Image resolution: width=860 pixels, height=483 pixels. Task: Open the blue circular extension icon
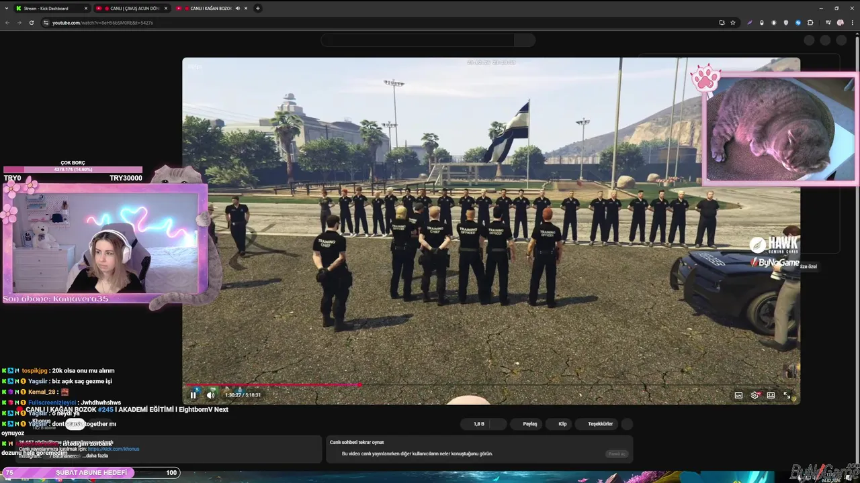(798, 22)
